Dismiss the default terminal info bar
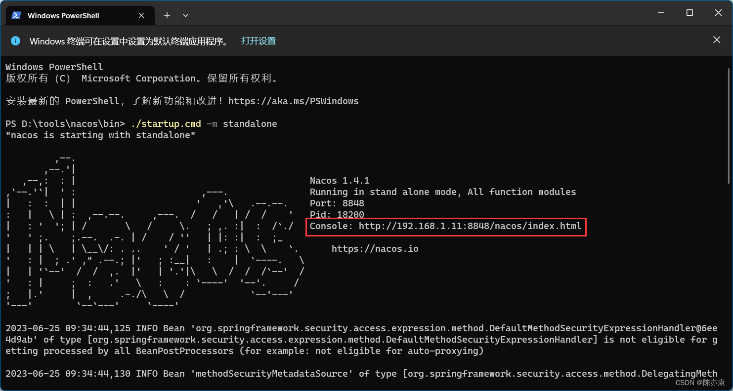Screen dimensions: 733x391 pos(717,40)
